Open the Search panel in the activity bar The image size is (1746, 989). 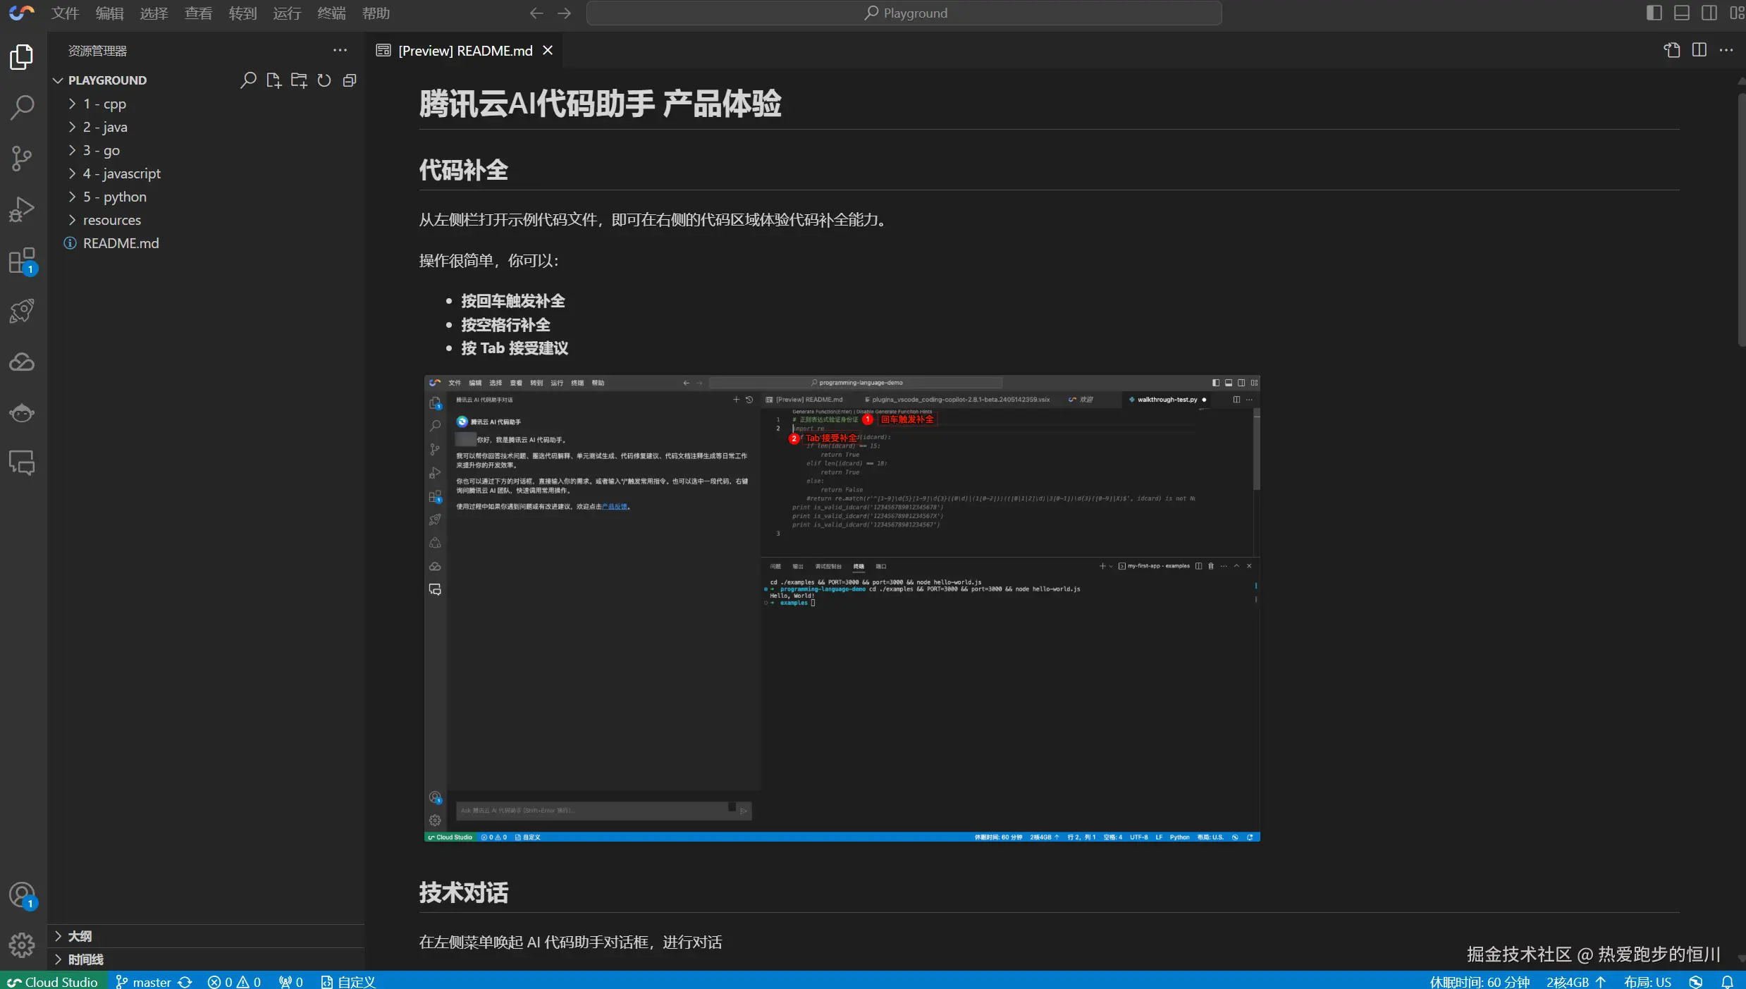coord(21,107)
